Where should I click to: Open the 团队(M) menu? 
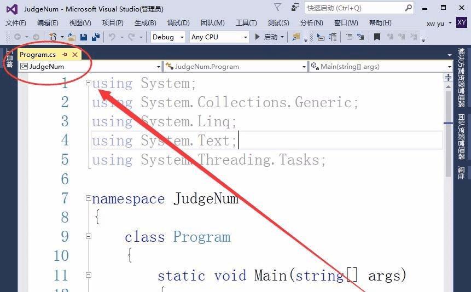[213, 23]
